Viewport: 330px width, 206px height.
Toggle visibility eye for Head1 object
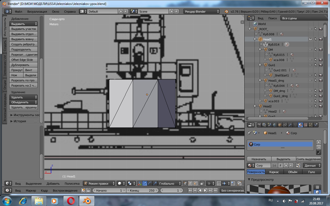click(310, 39)
